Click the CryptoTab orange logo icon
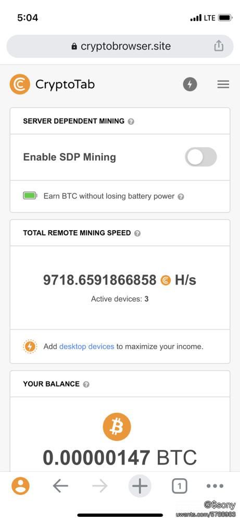The image size is (240, 522). click(20, 84)
